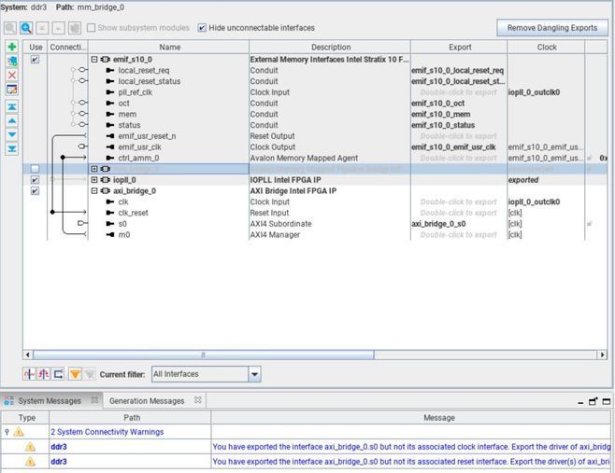Click the edit component parameters icon
The image size is (615, 473).
(x=12, y=90)
